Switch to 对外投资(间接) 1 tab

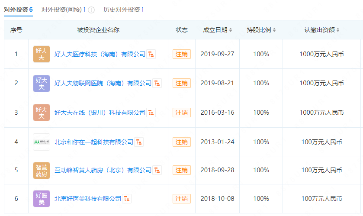pyautogui.click(x=64, y=10)
